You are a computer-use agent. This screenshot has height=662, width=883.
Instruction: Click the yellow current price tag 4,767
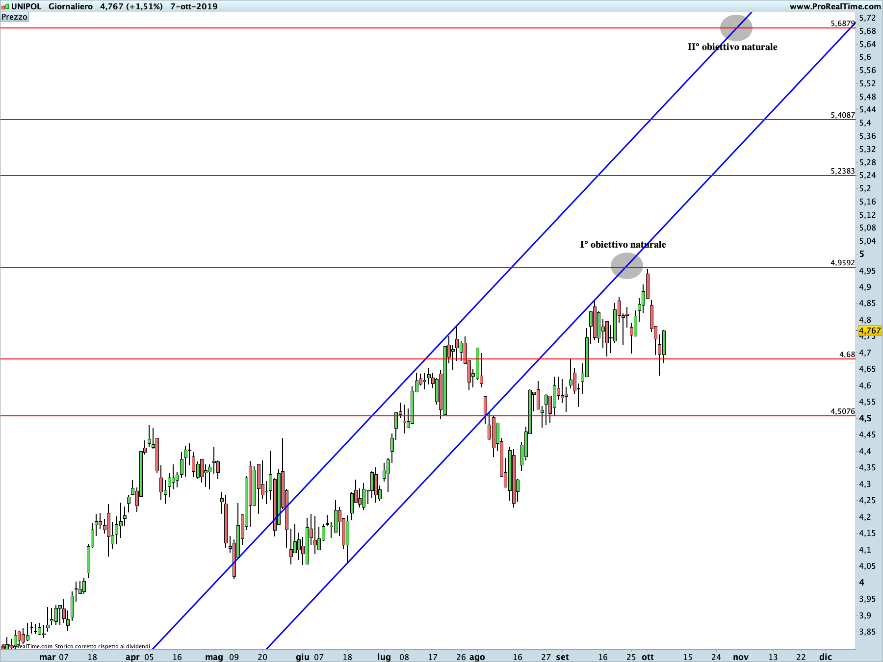click(870, 331)
